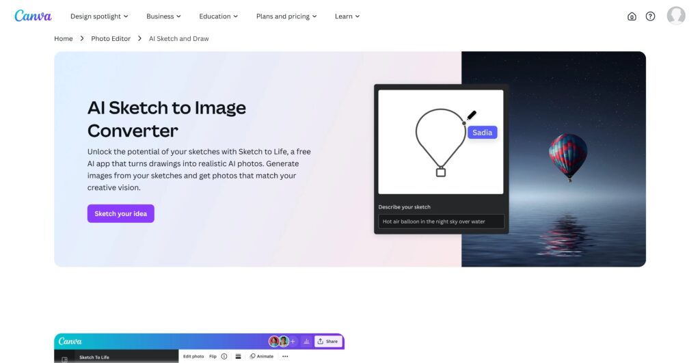Go to the Photo Editor breadcrumb link
This screenshot has width=700, height=363.
tap(111, 38)
